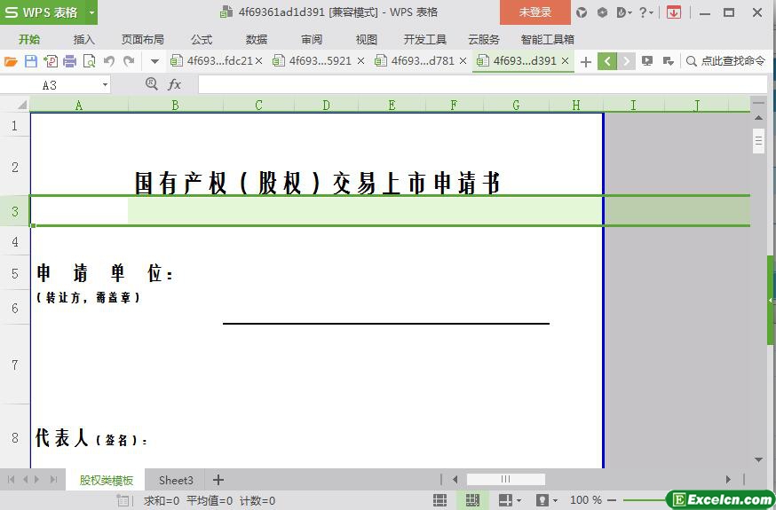The height and width of the screenshot is (510, 776).
Task: Click the 点此查找命令 search command box
Action: click(725, 61)
